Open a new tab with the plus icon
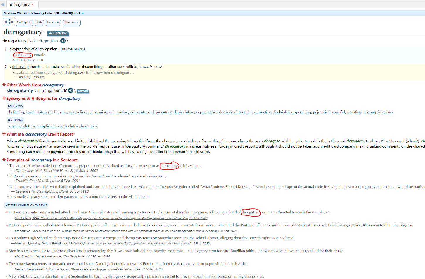Viewport: 425px width, 279px height. click(x=3, y=4)
